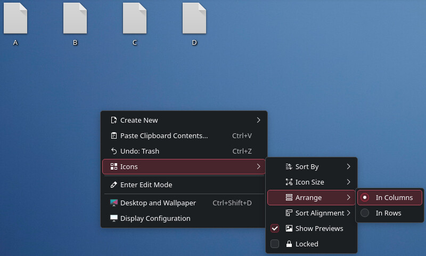The width and height of the screenshot is (426, 256).
Task: Select the In Rows radio option
Action: (365, 213)
